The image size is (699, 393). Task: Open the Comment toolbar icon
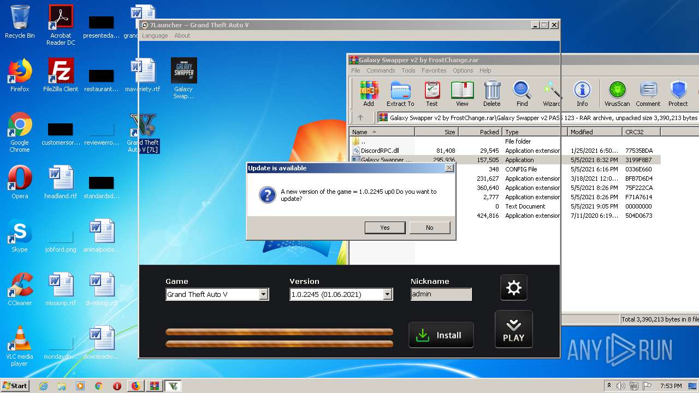coord(648,93)
